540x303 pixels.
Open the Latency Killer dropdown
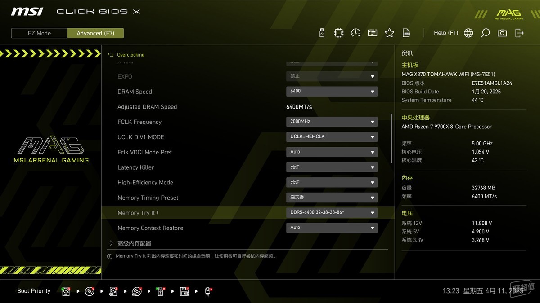click(x=332, y=167)
